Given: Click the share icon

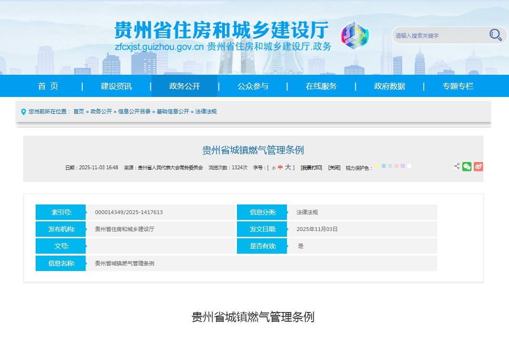Looking at the screenshot, I should coord(457,166).
